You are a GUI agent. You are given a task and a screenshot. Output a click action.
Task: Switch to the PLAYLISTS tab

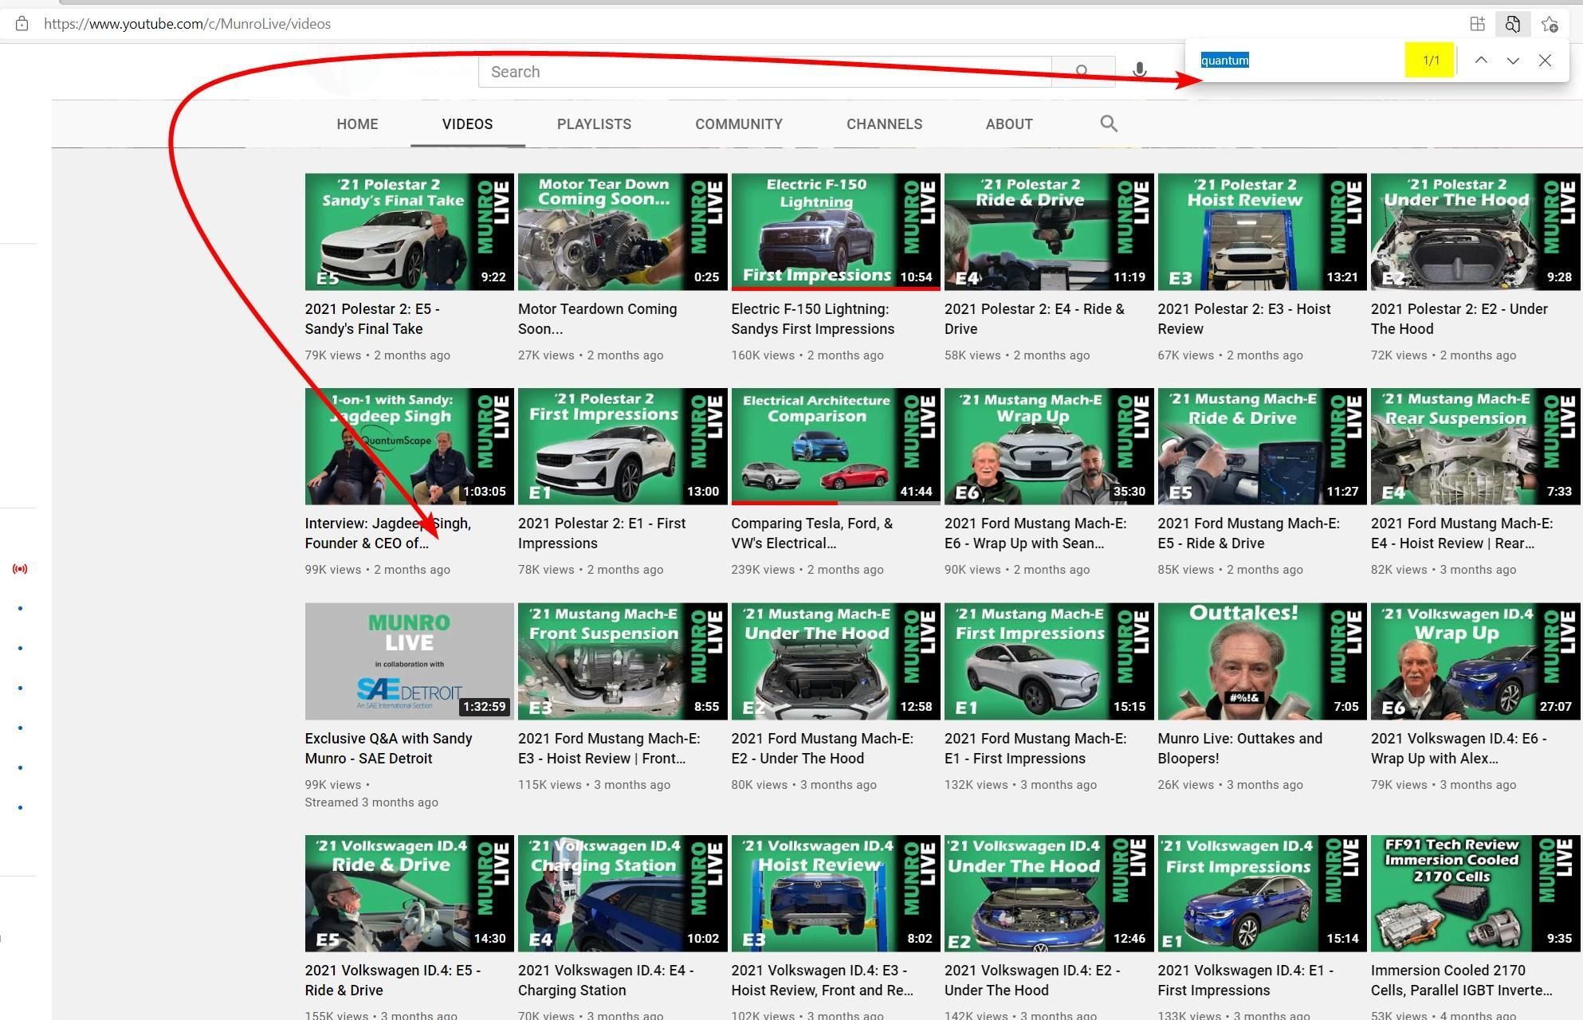pyautogui.click(x=594, y=124)
